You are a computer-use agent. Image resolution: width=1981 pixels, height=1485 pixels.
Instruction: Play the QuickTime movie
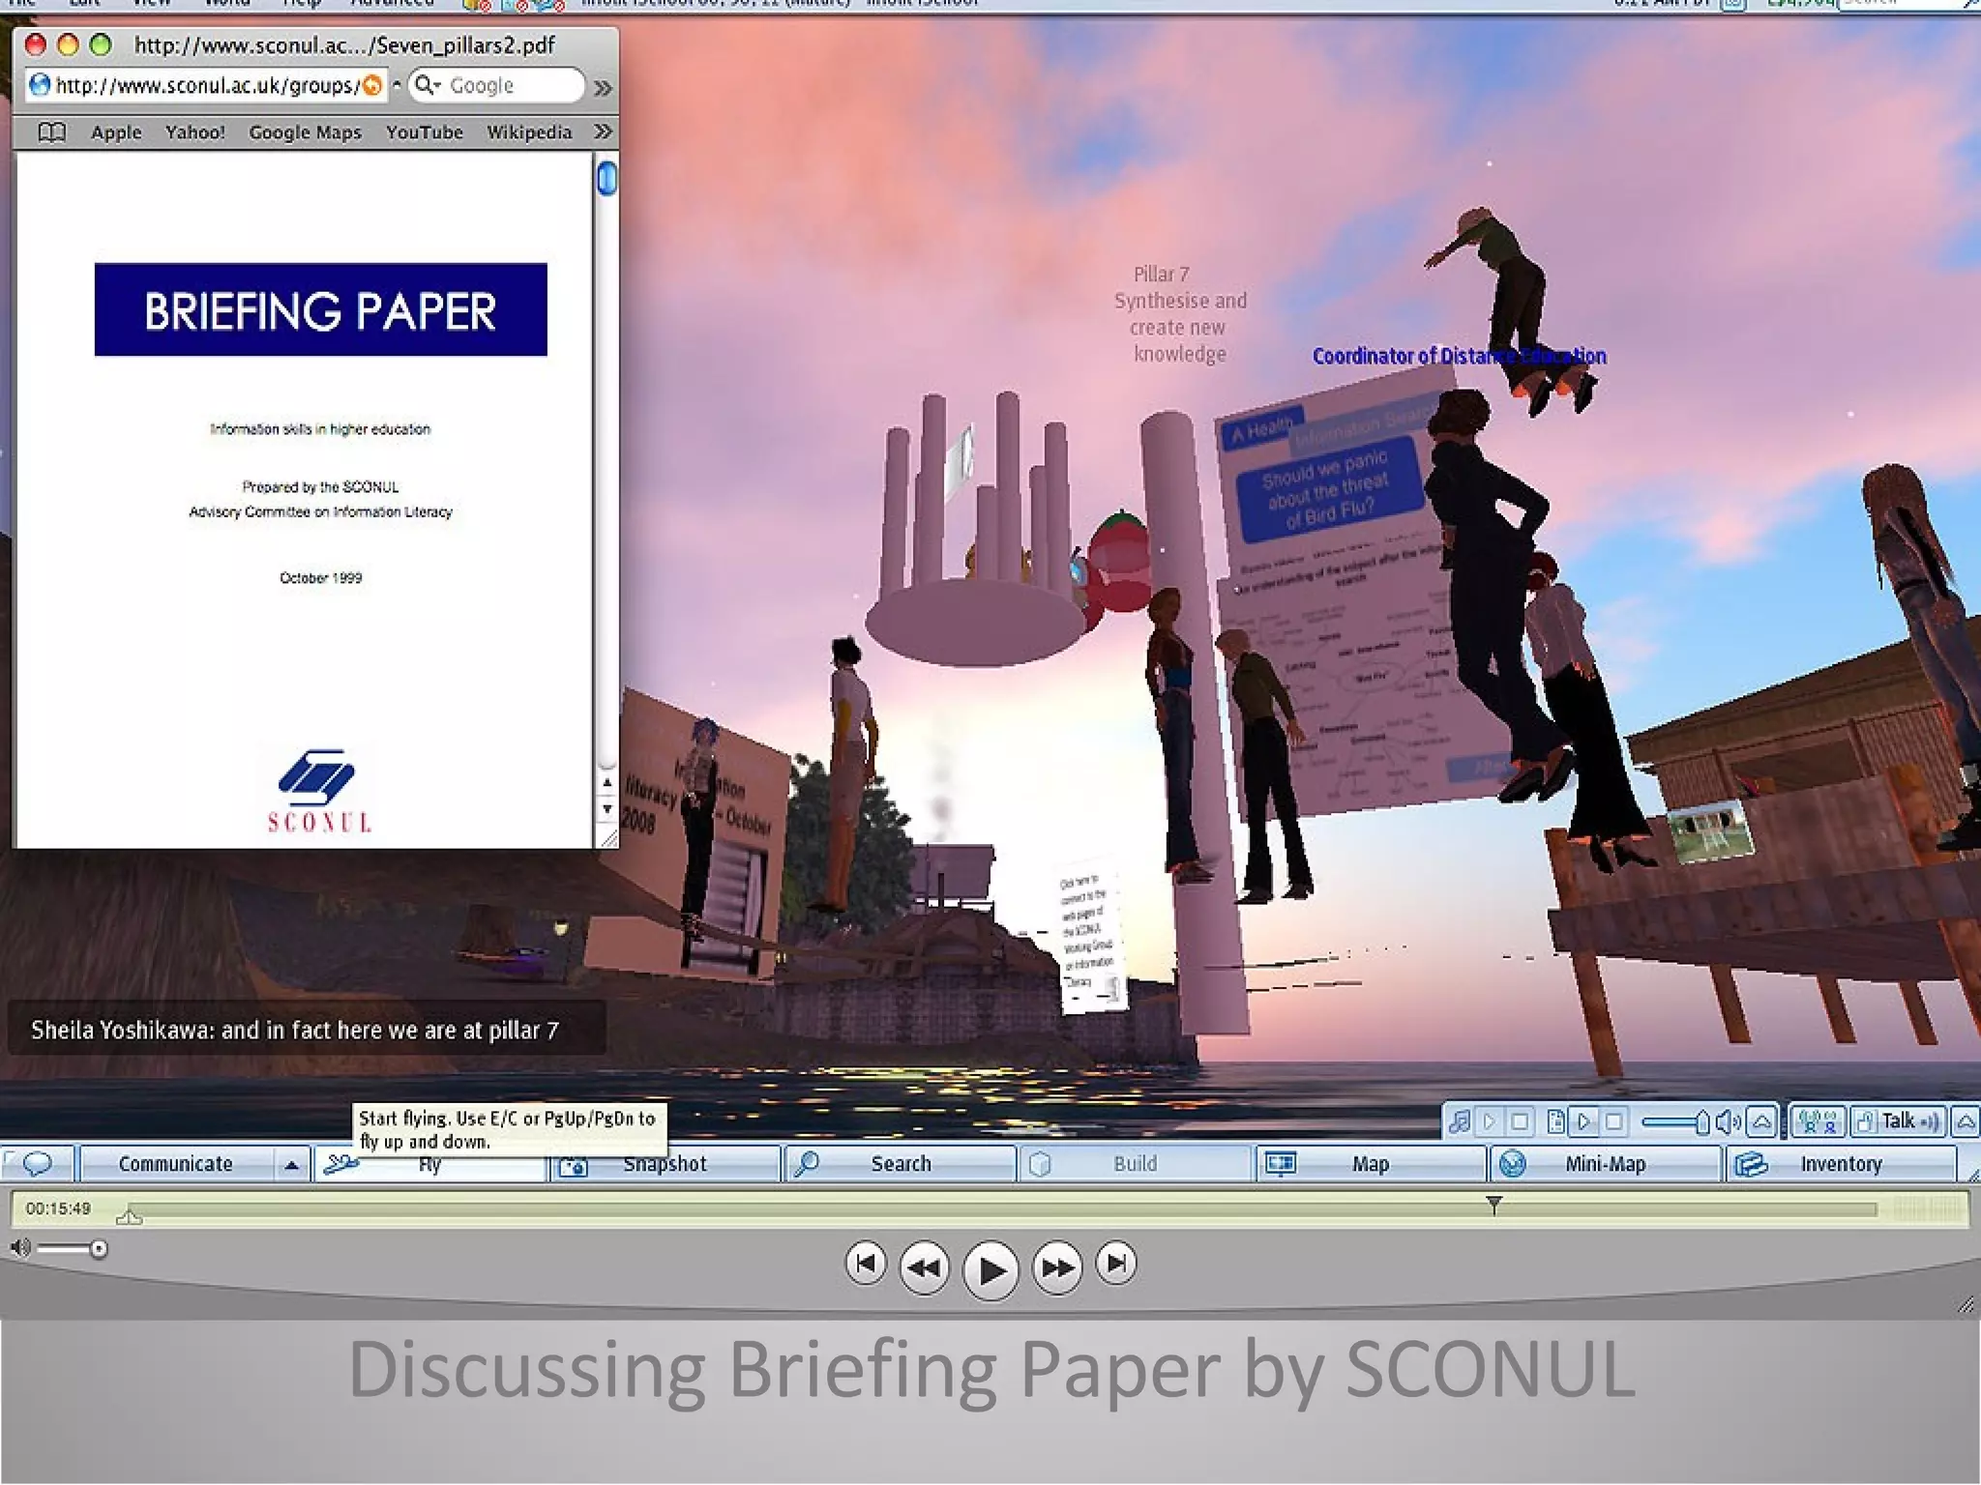(990, 1270)
